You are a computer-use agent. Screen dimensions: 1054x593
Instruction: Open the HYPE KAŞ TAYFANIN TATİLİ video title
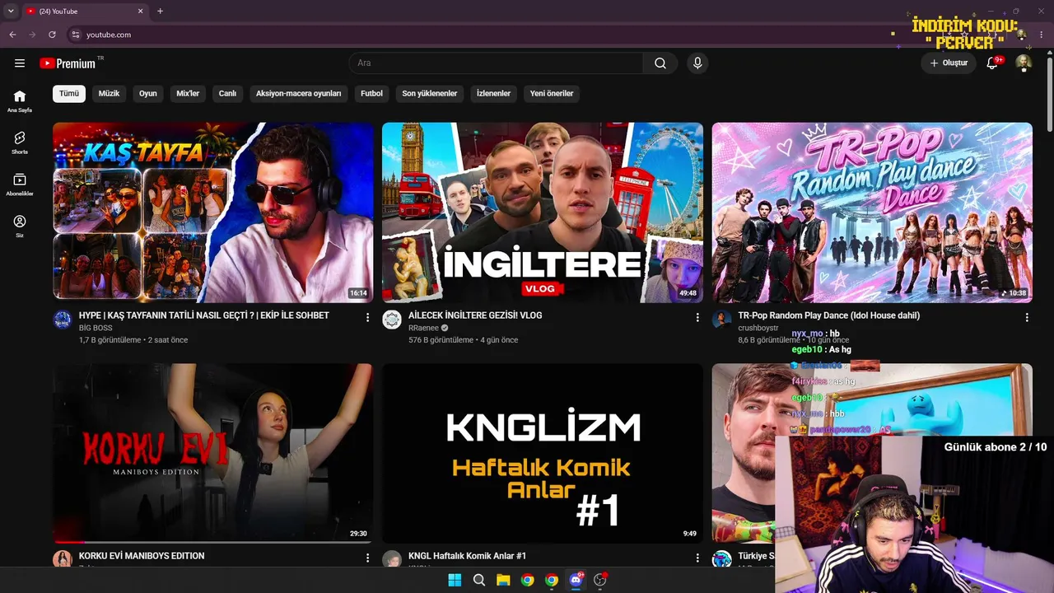coord(204,315)
